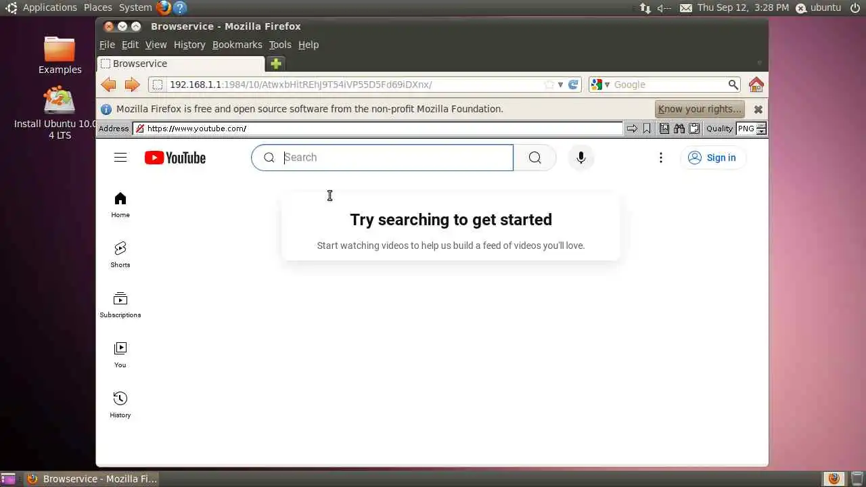This screenshot has height=487, width=866.
Task: Click the Browservice Go arrow button
Action: point(631,129)
